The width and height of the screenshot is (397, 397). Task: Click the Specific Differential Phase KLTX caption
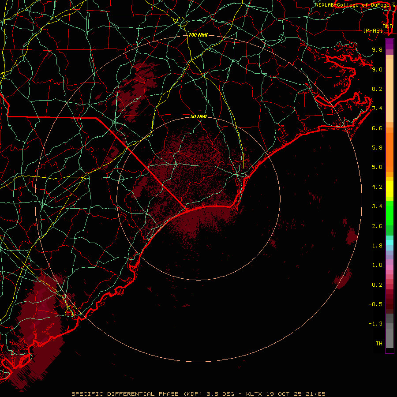tap(198, 394)
